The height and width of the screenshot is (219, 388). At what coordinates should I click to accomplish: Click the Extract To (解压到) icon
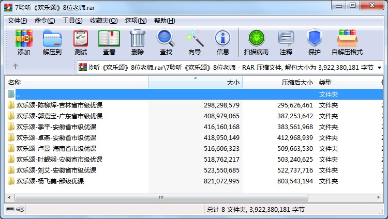click(x=52, y=42)
